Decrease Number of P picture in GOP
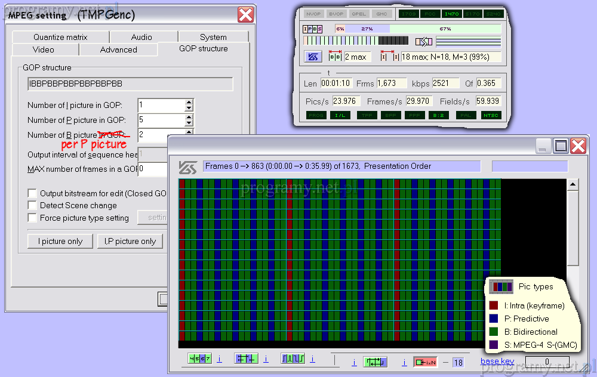The image size is (597, 377). [x=189, y=123]
